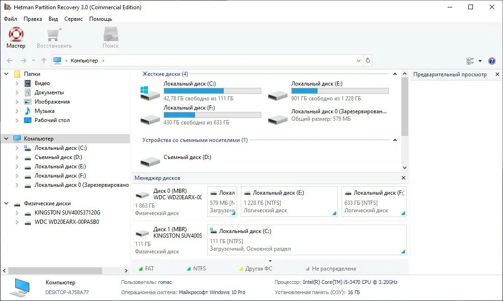Change view mode icon
Viewport: 503px width, 301px height.
[x=470, y=61]
